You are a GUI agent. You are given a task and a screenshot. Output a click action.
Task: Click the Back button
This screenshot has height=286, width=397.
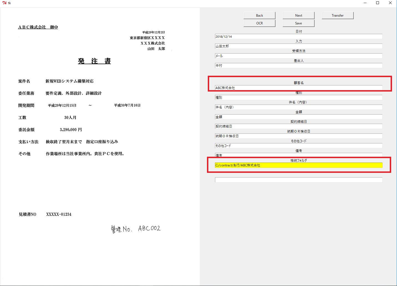tap(259, 16)
